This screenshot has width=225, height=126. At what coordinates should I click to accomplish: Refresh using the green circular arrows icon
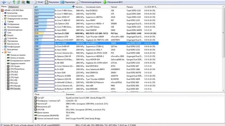click(x=19, y=2)
